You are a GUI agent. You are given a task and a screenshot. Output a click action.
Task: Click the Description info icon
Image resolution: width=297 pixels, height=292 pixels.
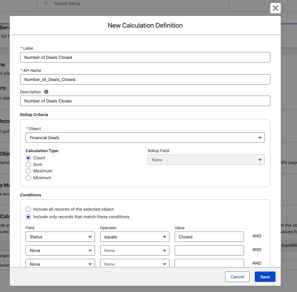click(46, 92)
